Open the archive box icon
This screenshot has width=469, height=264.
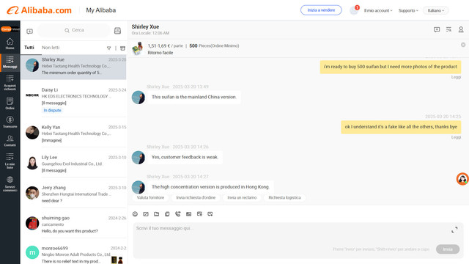(122, 48)
